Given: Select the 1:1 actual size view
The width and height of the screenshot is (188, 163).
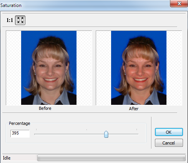Looking at the screenshot, I should coord(10,20).
